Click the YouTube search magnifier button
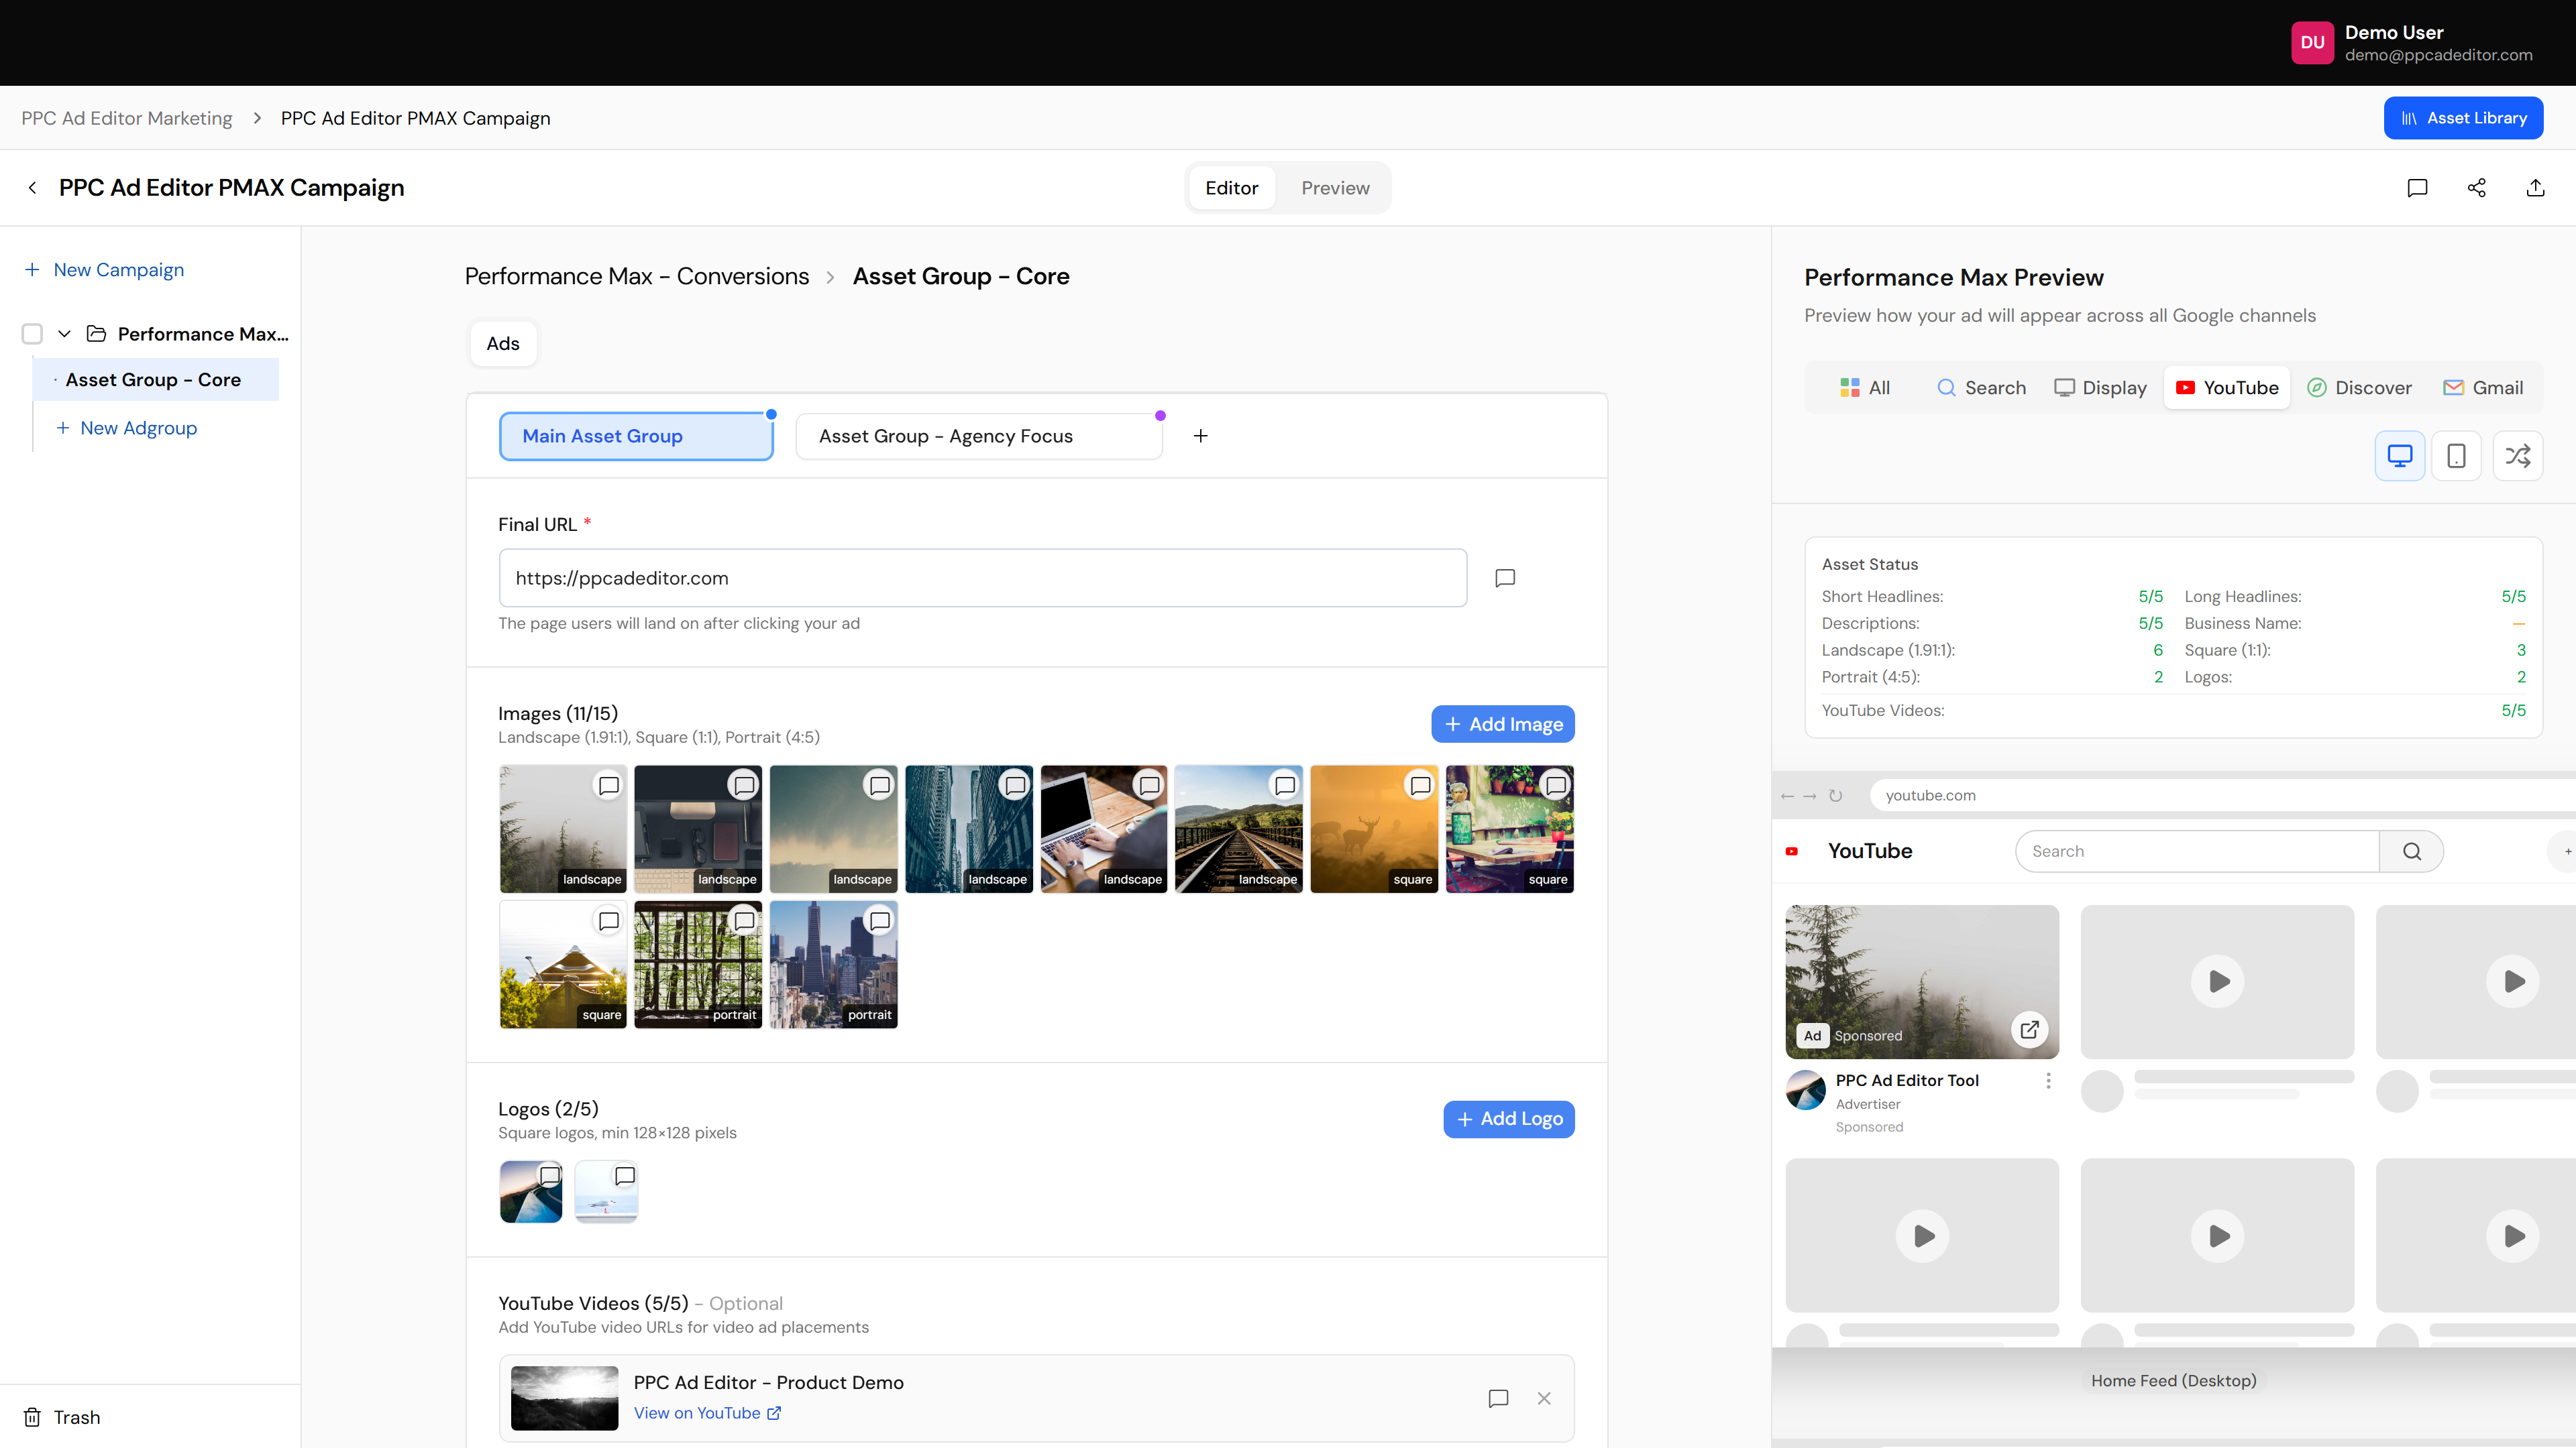Viewport: 2576px width, 1448px height. [x=2412, y=851]
